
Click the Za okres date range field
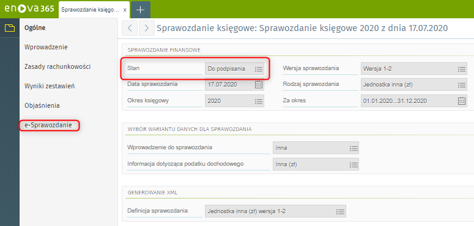click(x=414, y=101)
